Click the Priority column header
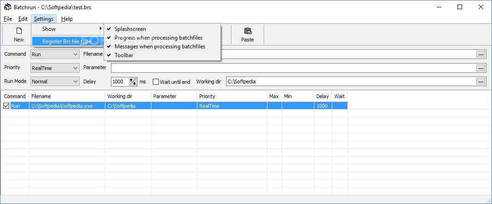Image resolution: width=492 pixels, height=204 pixels. [x=232, y=96]
